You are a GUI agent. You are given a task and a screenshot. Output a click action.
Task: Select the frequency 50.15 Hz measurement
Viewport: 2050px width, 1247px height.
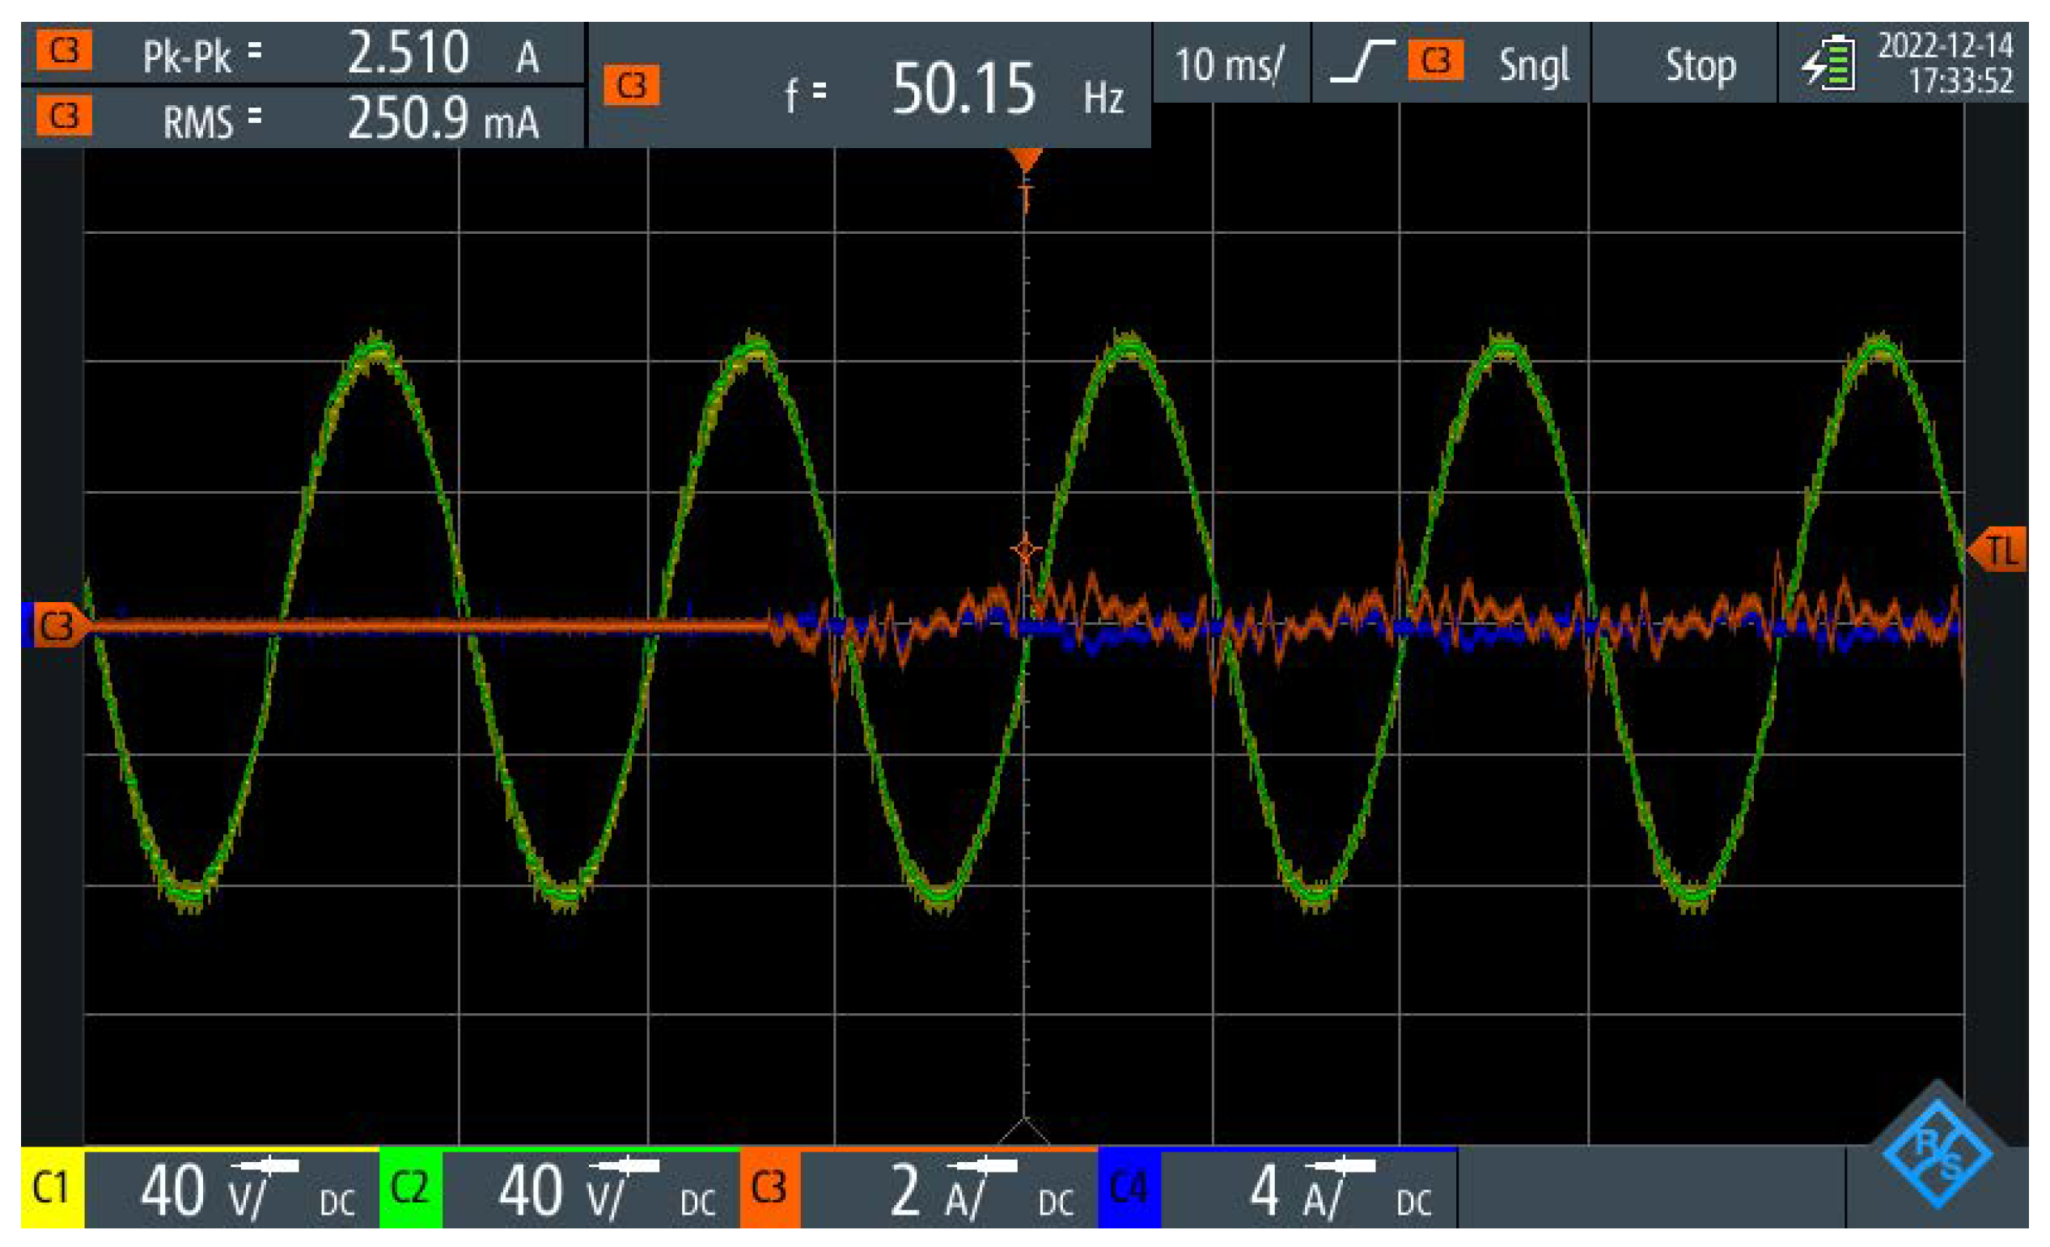pos(870,86)
